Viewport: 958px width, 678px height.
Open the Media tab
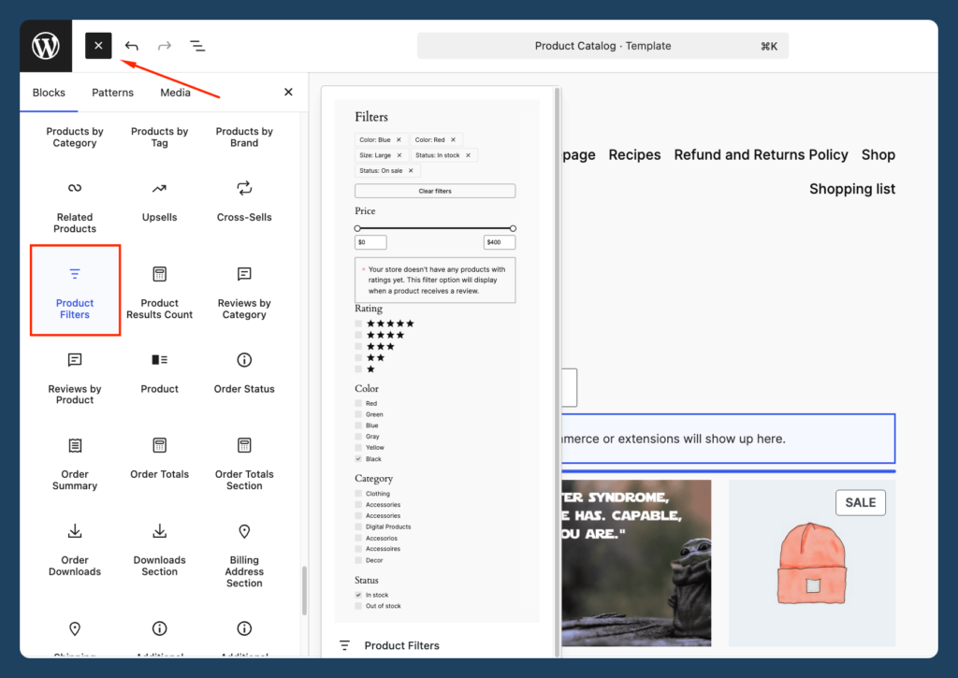click(175, 93)
